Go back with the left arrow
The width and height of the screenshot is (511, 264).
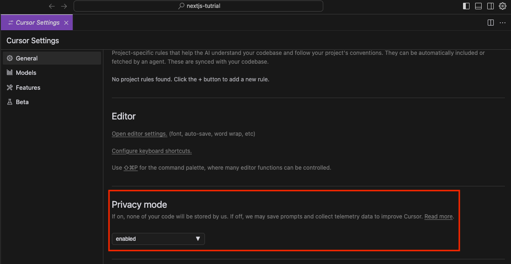[52, 6]
